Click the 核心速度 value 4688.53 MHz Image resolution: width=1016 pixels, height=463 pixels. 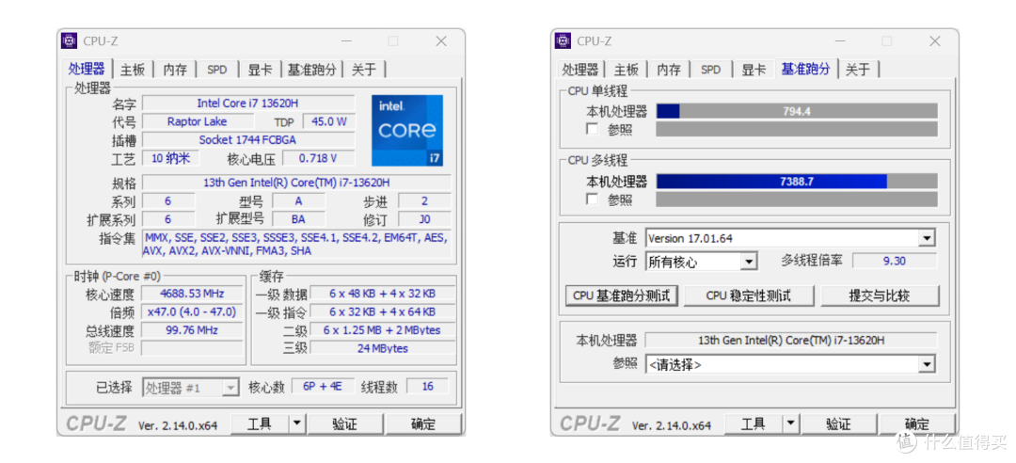(x=193, y=294)
